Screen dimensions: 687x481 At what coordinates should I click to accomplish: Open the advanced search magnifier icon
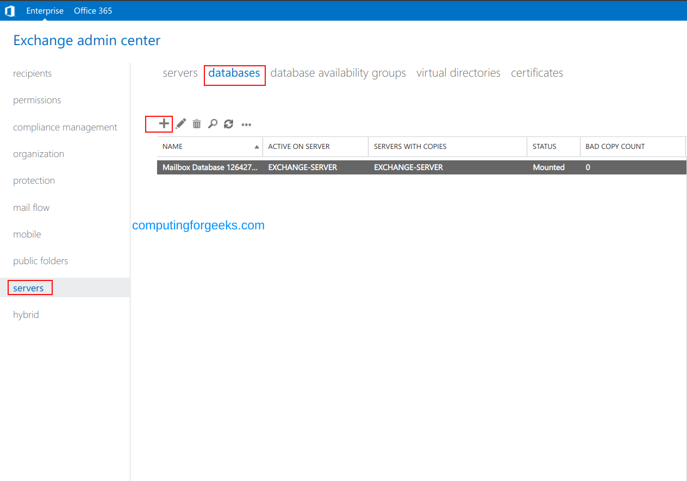coord(213,124)
